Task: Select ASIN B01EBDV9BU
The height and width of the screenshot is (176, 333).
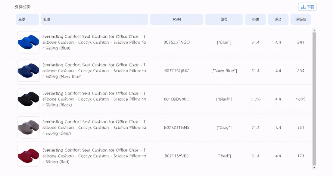Action: [177, 99]
